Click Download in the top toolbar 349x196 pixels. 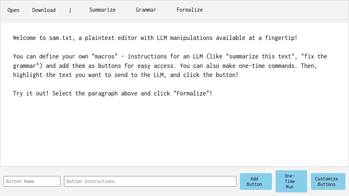point(44,10)
